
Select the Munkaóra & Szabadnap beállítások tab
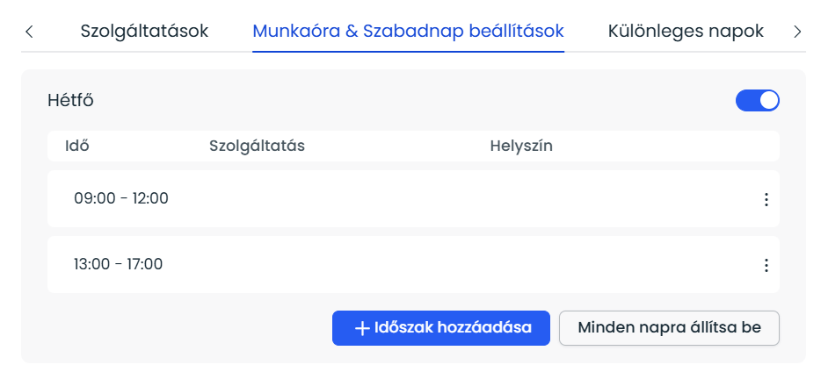[x=408, y=32]
